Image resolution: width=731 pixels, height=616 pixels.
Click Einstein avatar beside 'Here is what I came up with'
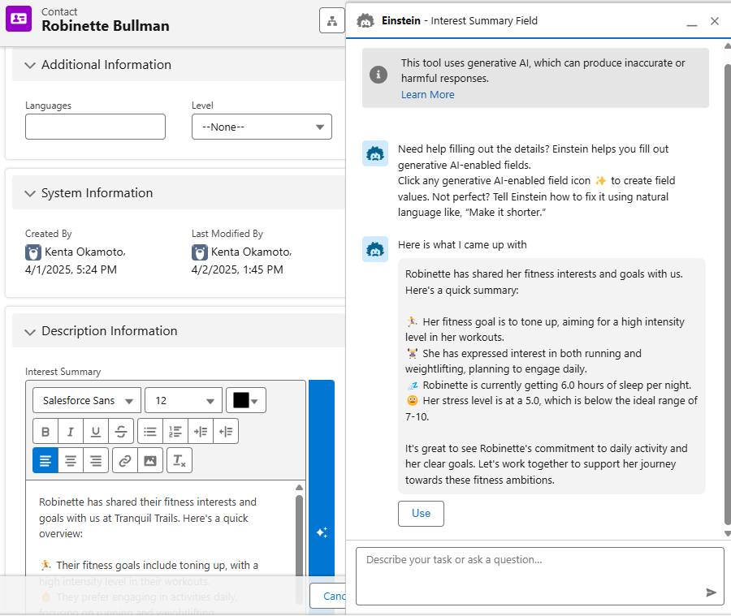click(x=375, y=249)
